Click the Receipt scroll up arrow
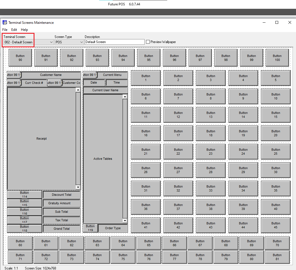Image resolution: width=296 pixels, height=270 pixels. click(x=78, y=90)
